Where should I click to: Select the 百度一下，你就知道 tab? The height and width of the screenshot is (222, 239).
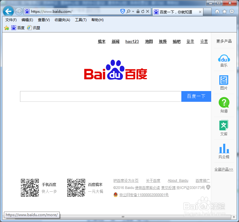176,12
